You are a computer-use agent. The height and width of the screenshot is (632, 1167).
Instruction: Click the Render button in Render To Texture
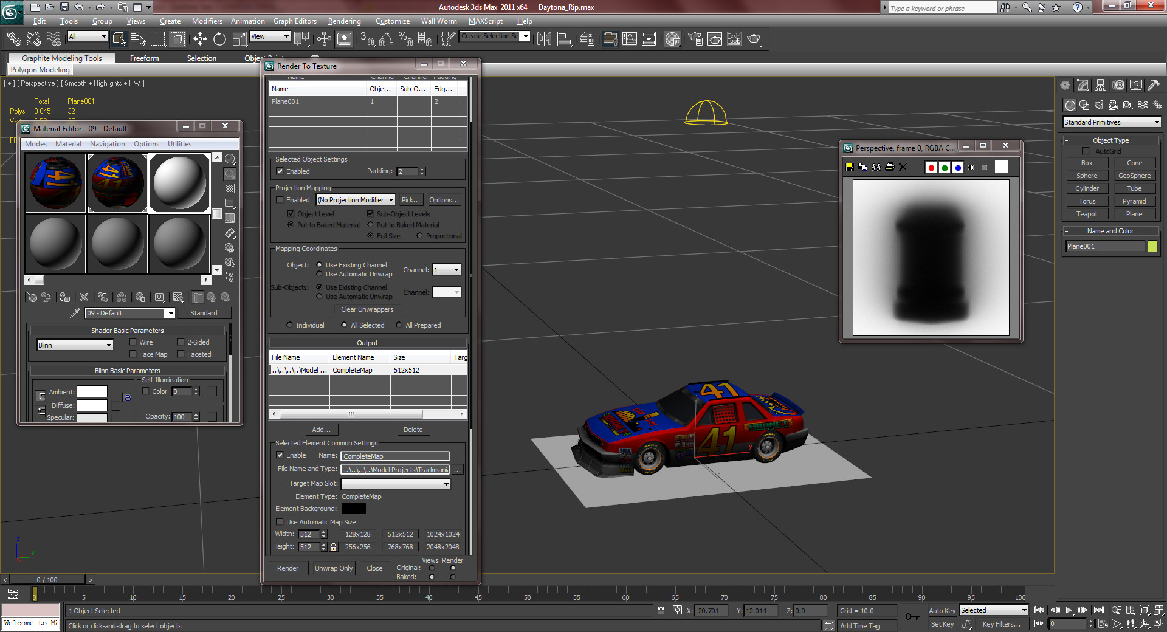(x=287, y=568)
